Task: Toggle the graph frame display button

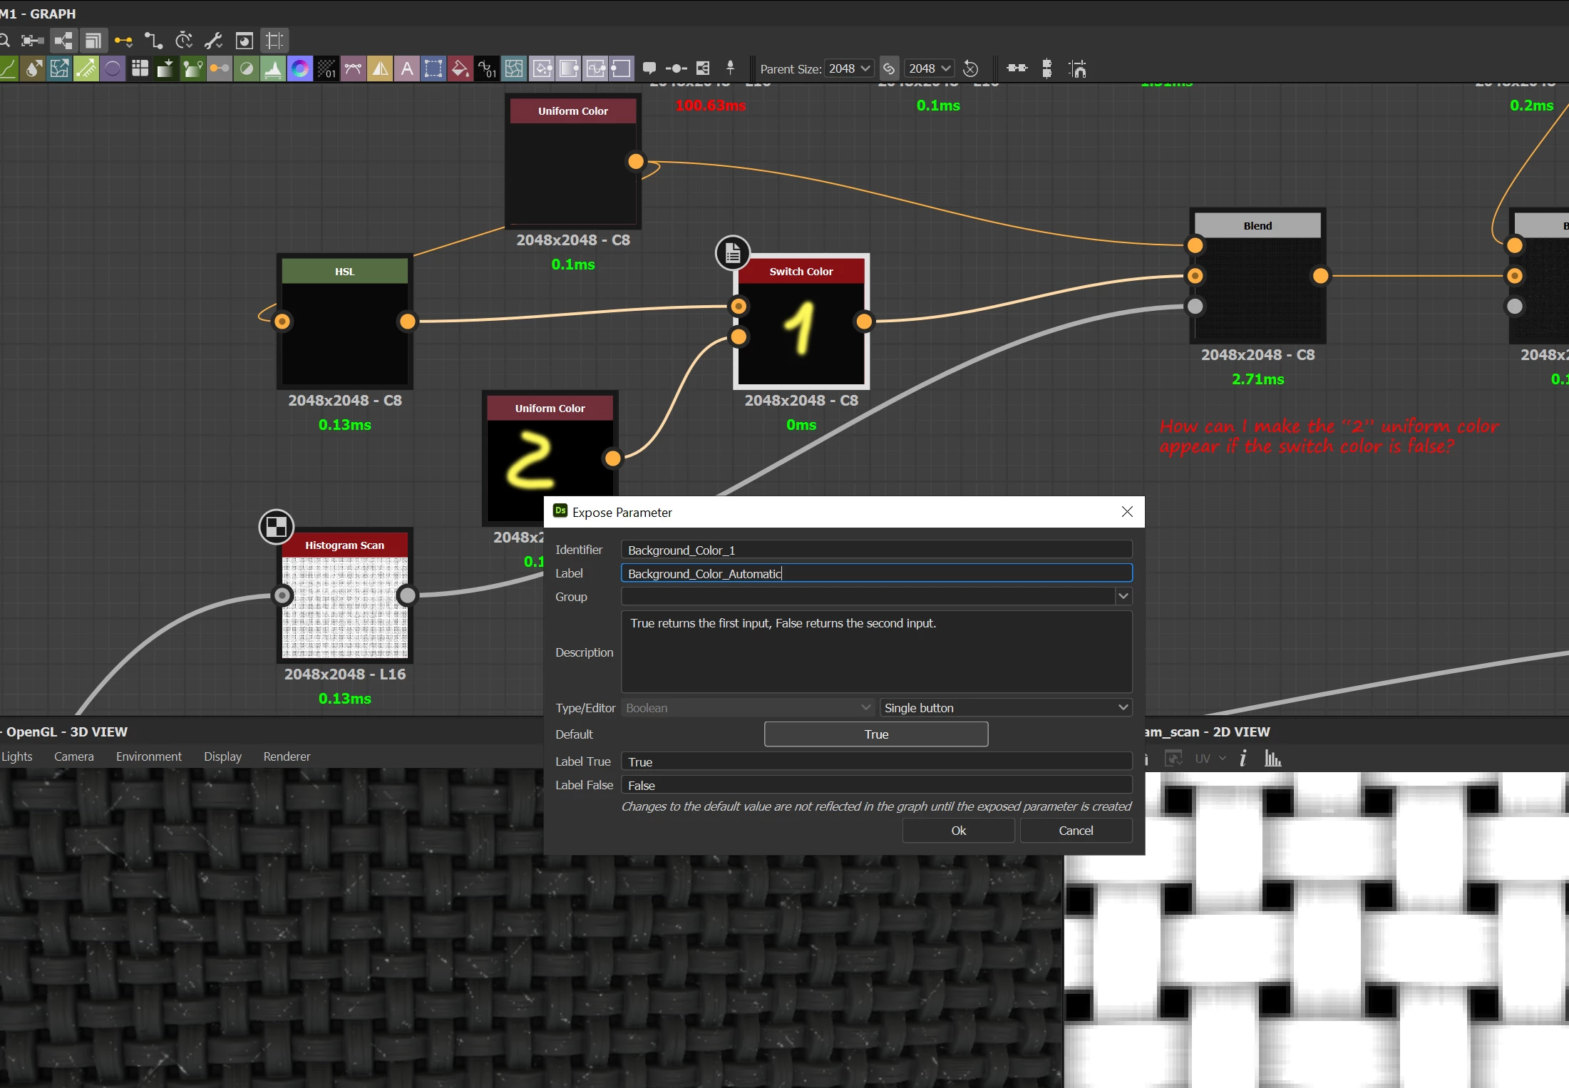Action: 274,41
